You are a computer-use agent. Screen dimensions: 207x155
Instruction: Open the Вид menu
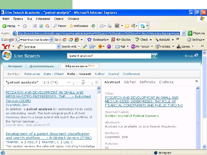click(x=29, y=19)
